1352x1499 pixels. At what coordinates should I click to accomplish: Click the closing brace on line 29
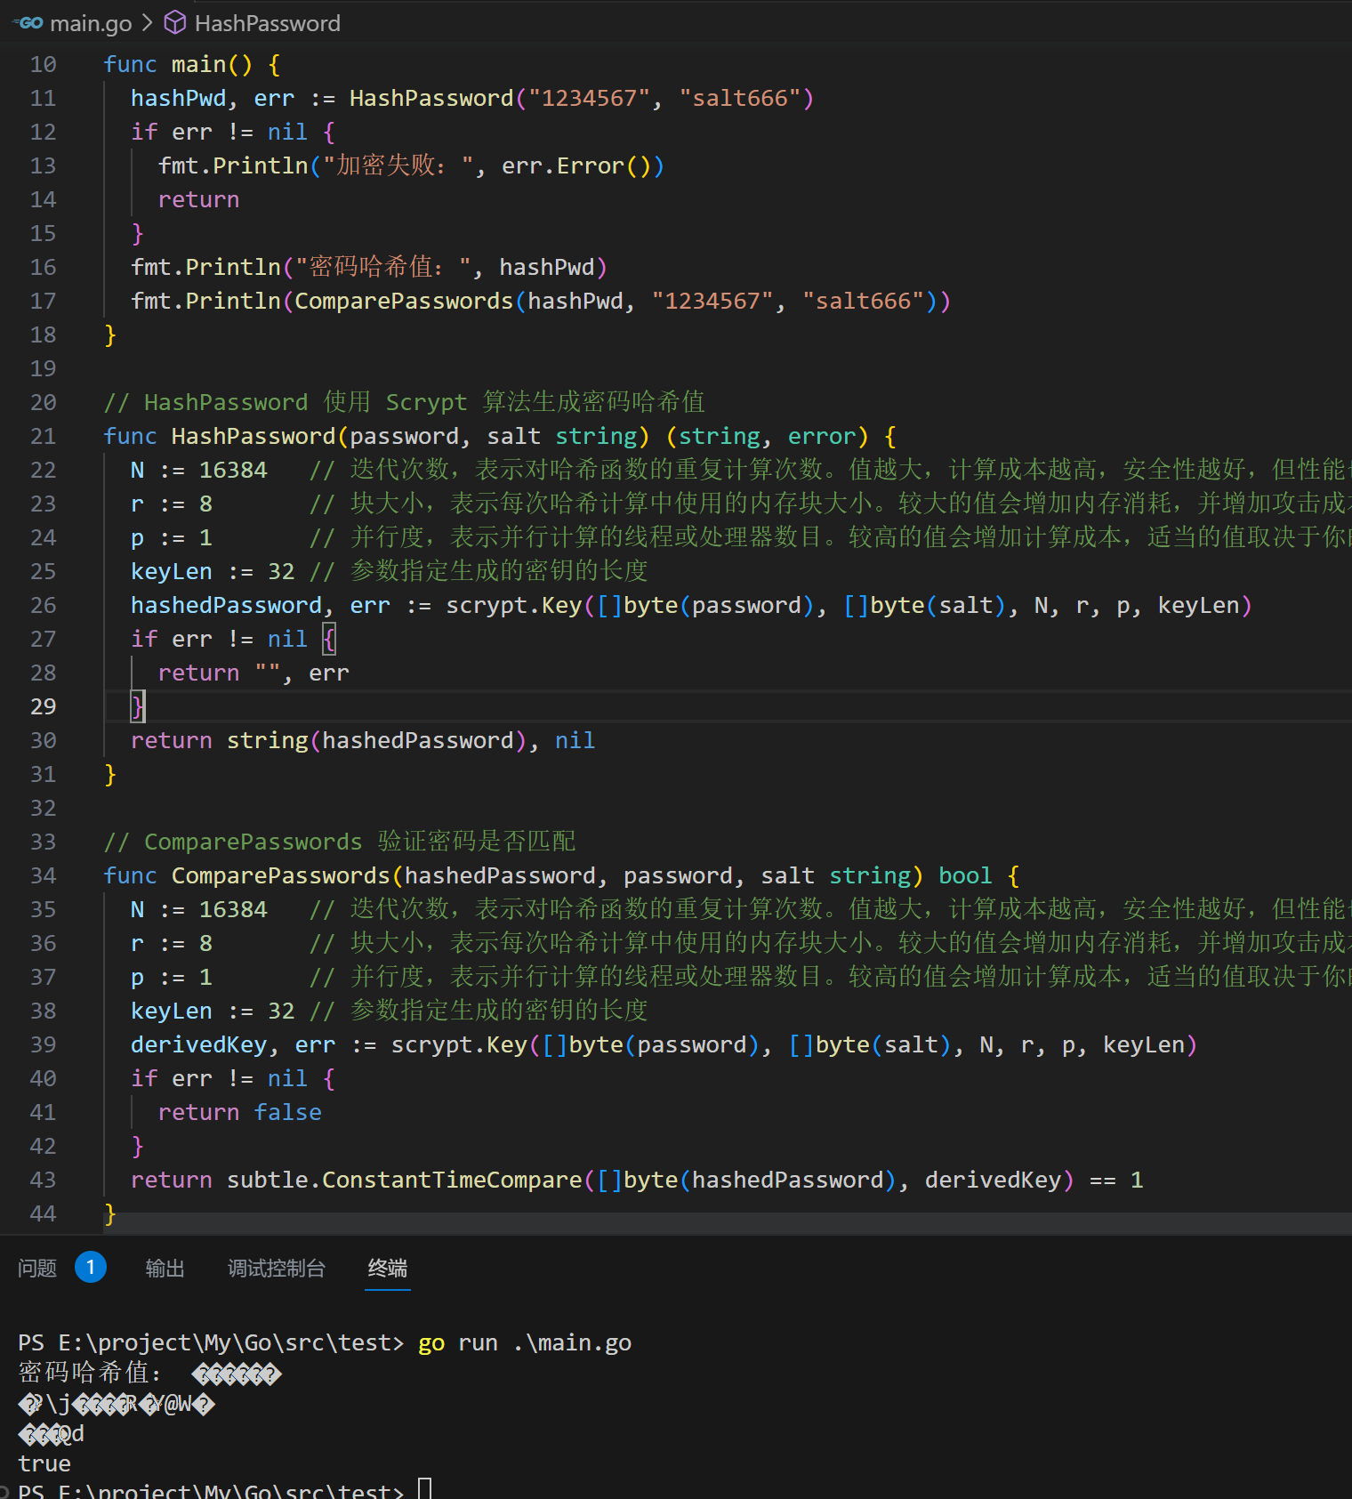[x=138, y=706]
